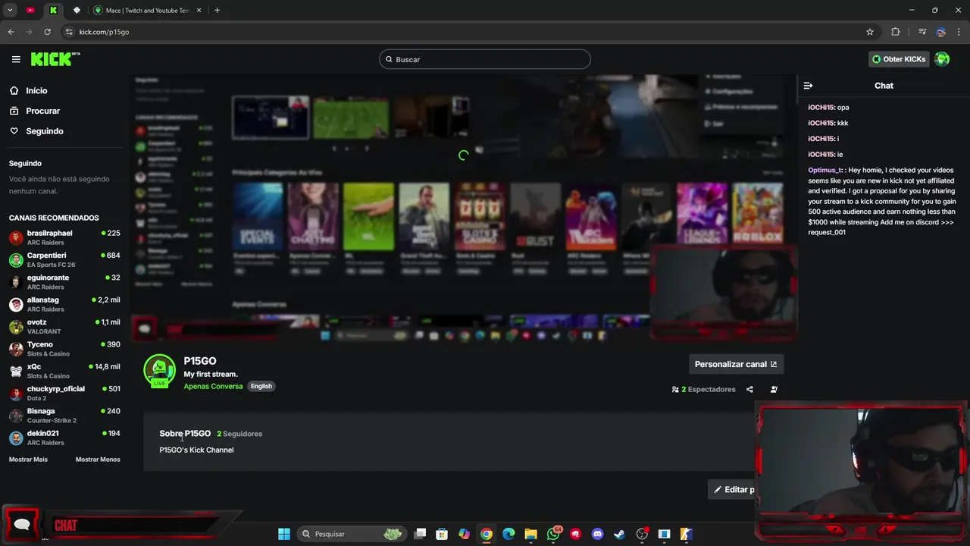Viewport: 970px width, 546px height.
Task: Go to Início in the sidebar
Action: click(x=36, y=90)
